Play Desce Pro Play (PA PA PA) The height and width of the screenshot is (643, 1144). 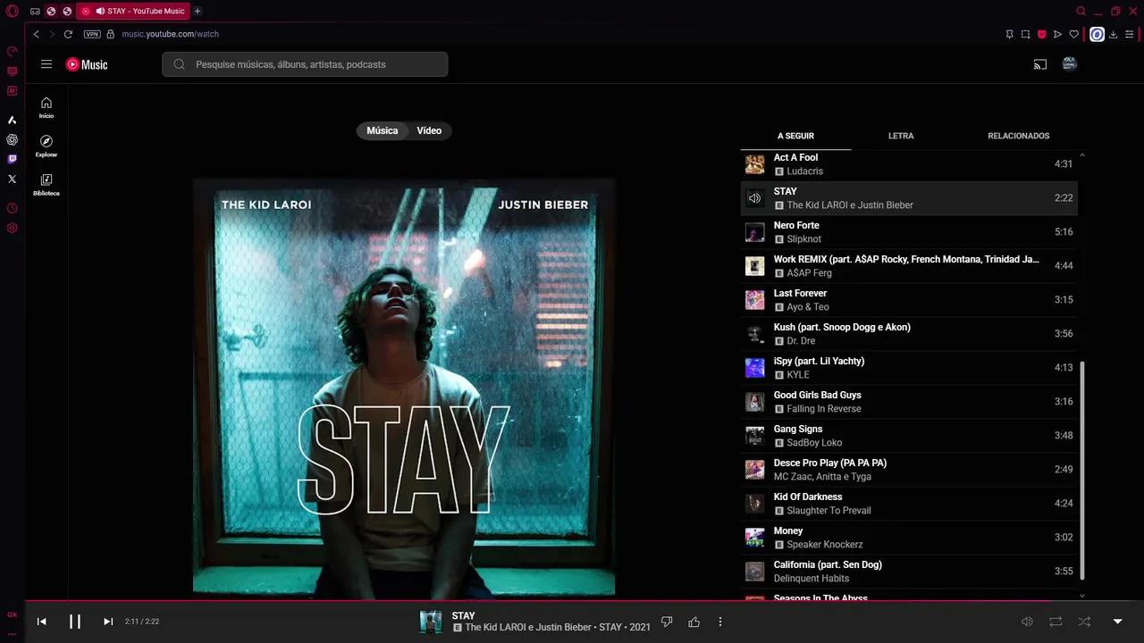point(909,470)
